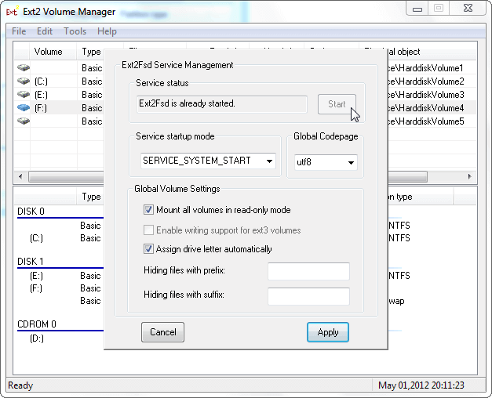
Task: Open the Help menu
Action: (107, 31)
